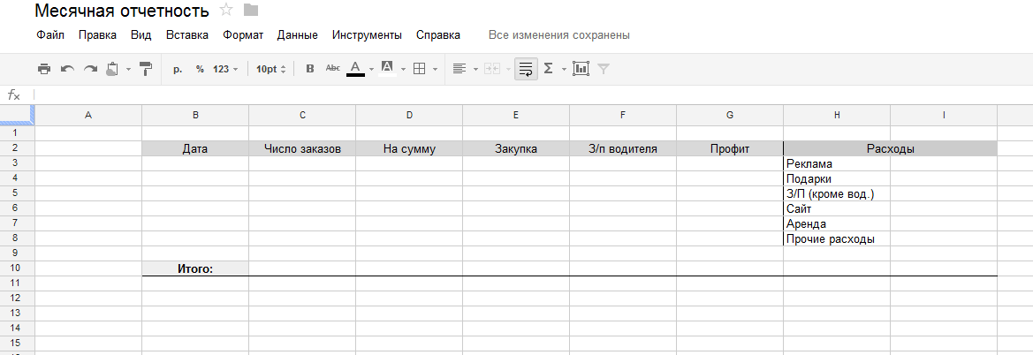Click the Месячная отчетность document title

click(x=122, y=11)
